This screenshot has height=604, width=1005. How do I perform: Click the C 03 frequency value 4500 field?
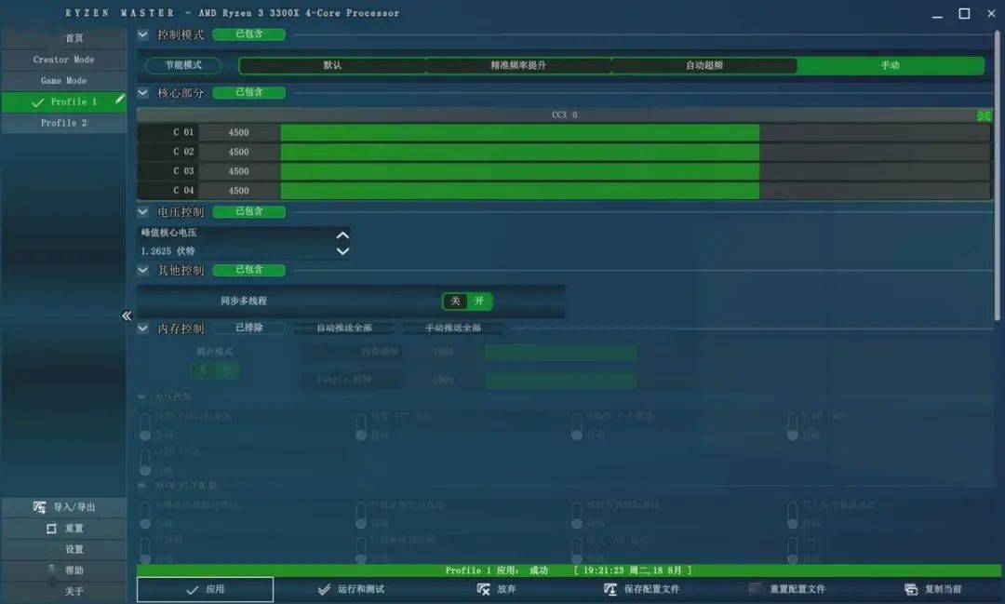[x=238, y=171]
